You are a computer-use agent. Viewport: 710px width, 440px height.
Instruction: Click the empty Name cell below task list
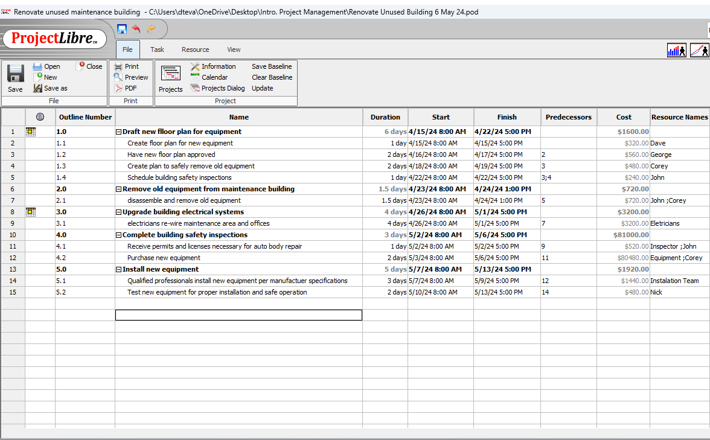(x=238, y=315)
